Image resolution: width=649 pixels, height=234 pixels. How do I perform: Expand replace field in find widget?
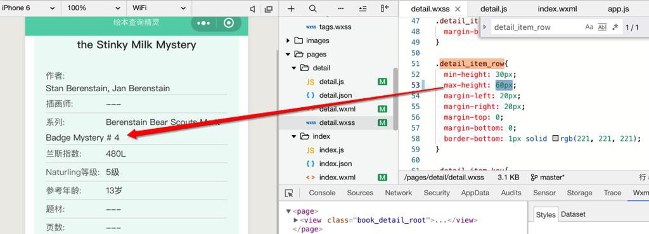(x=485, y=27)
